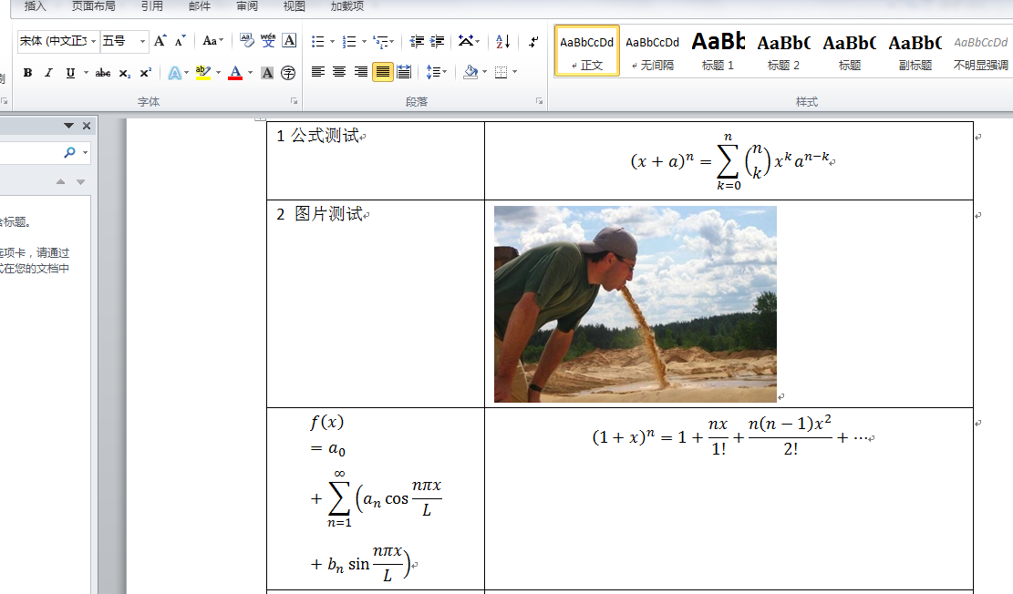Apply 标题 2 heading style
The image size is (1013, 594).
pyautogui.click(x=783, y=51)
